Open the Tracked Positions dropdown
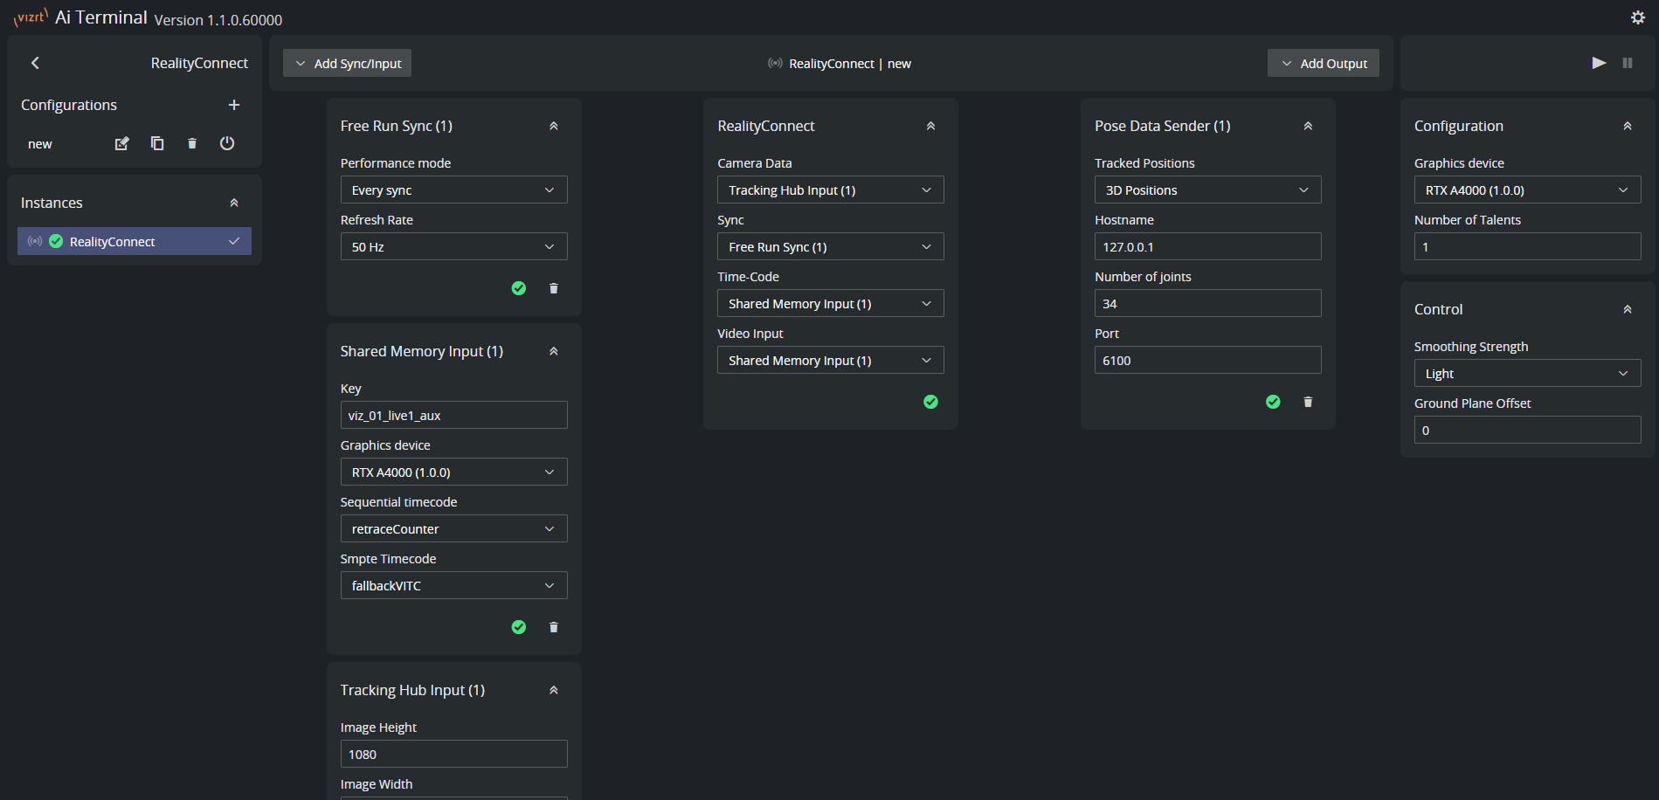Image resolution: width=1659 pixels, height=800 pixels. click(1207, 190)
